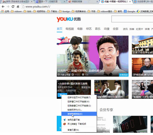153x135 pixels.
Task: Click the Youku search input box
Action: pyautogui.click(x=132, y=19)
